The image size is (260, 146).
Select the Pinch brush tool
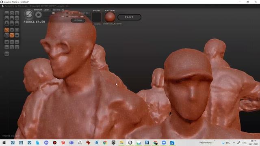[12, 24]
